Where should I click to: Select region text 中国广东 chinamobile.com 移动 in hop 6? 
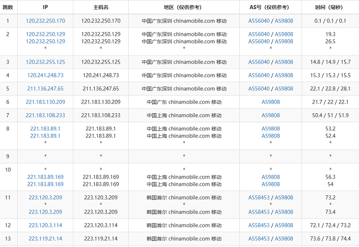click(x=184, y=102)
